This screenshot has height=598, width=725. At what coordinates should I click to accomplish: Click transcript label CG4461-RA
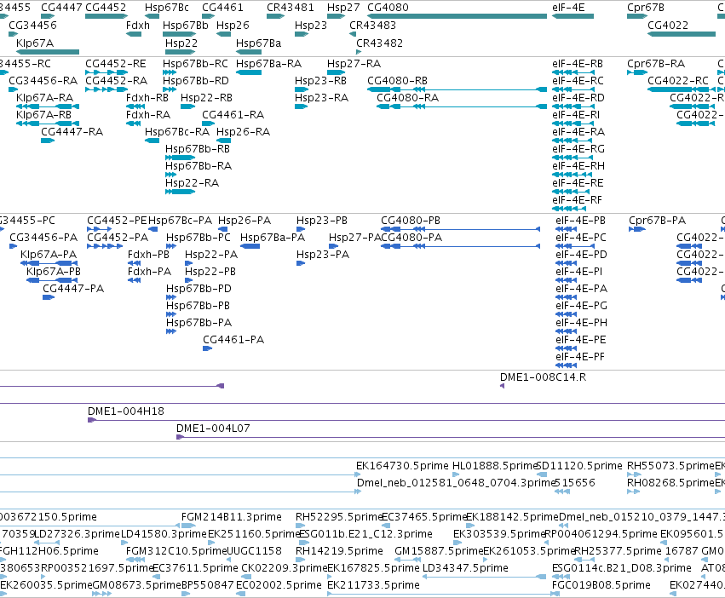coord(233,114)
